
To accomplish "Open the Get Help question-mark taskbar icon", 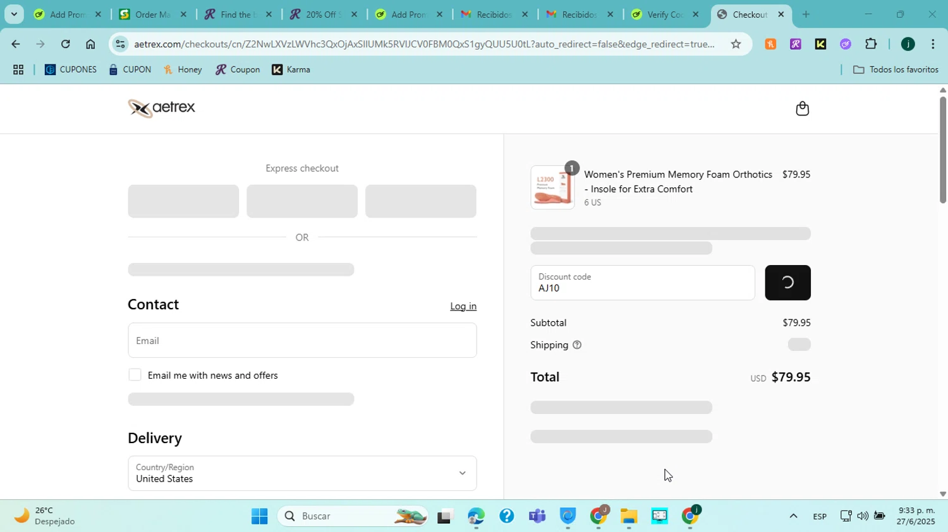I will point(506,516).
